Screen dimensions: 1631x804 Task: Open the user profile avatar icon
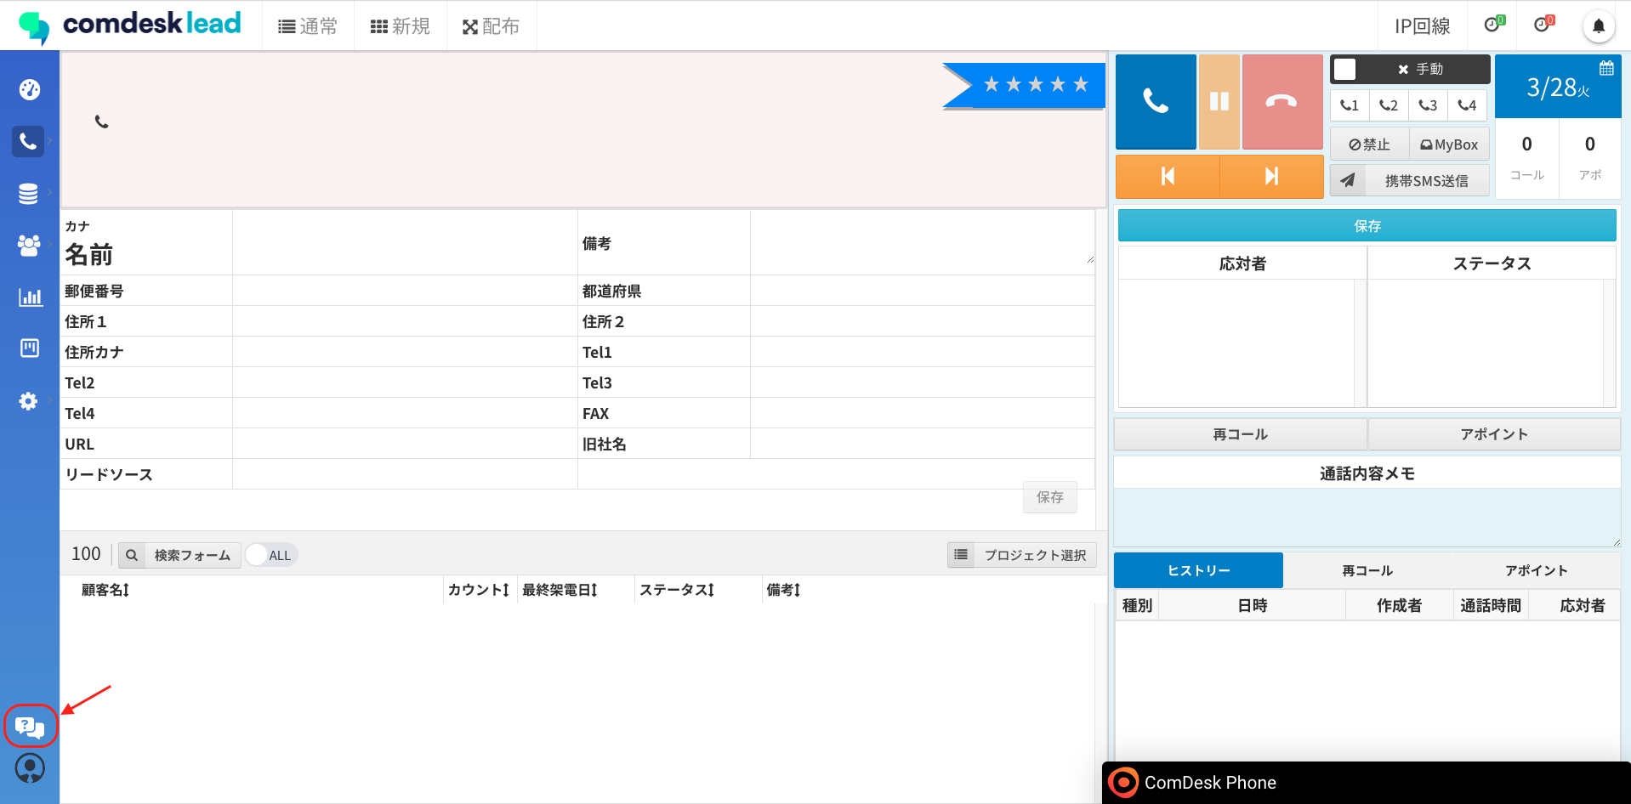point(30,768)
